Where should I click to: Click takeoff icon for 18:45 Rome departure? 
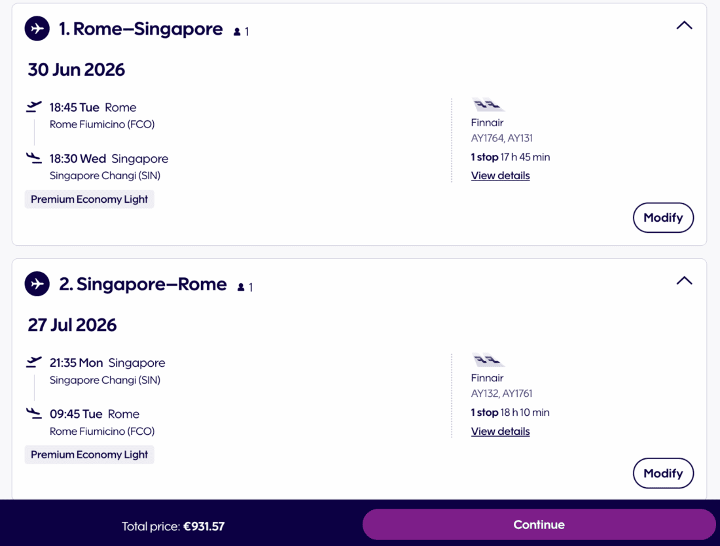pyautogui.click(x=34, y=107)
